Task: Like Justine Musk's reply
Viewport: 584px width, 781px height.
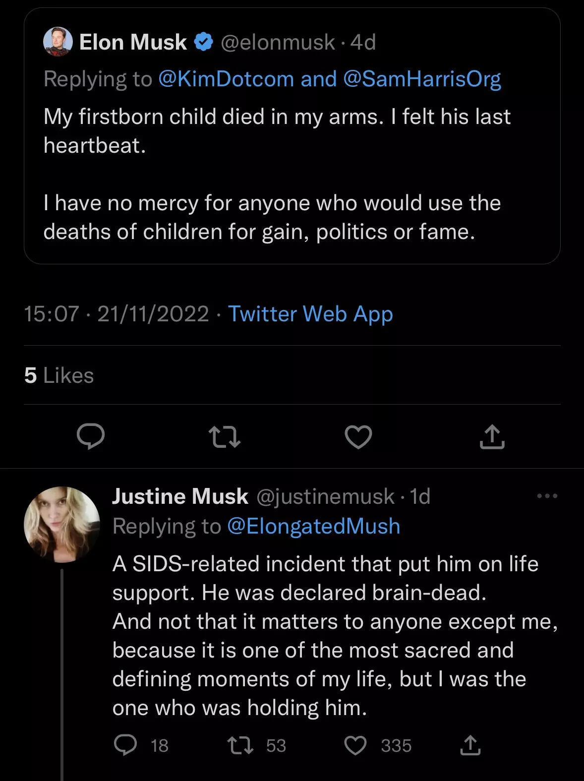Action: pos(355,745)
